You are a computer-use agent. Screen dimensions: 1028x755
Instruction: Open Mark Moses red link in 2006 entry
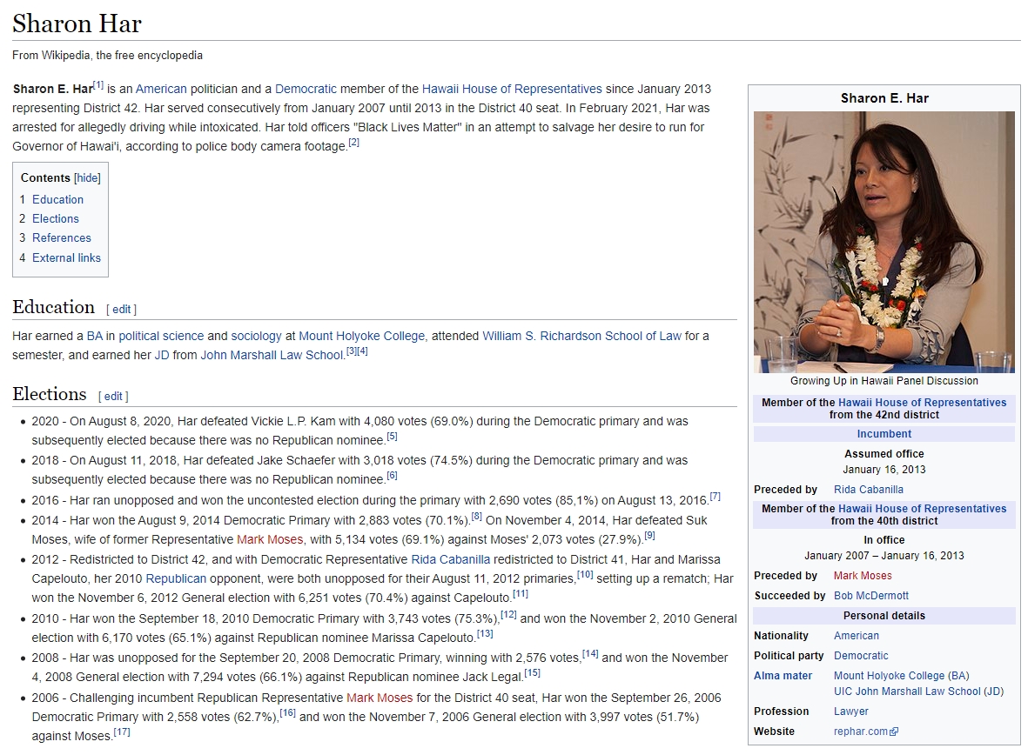[x=380, y=698]
